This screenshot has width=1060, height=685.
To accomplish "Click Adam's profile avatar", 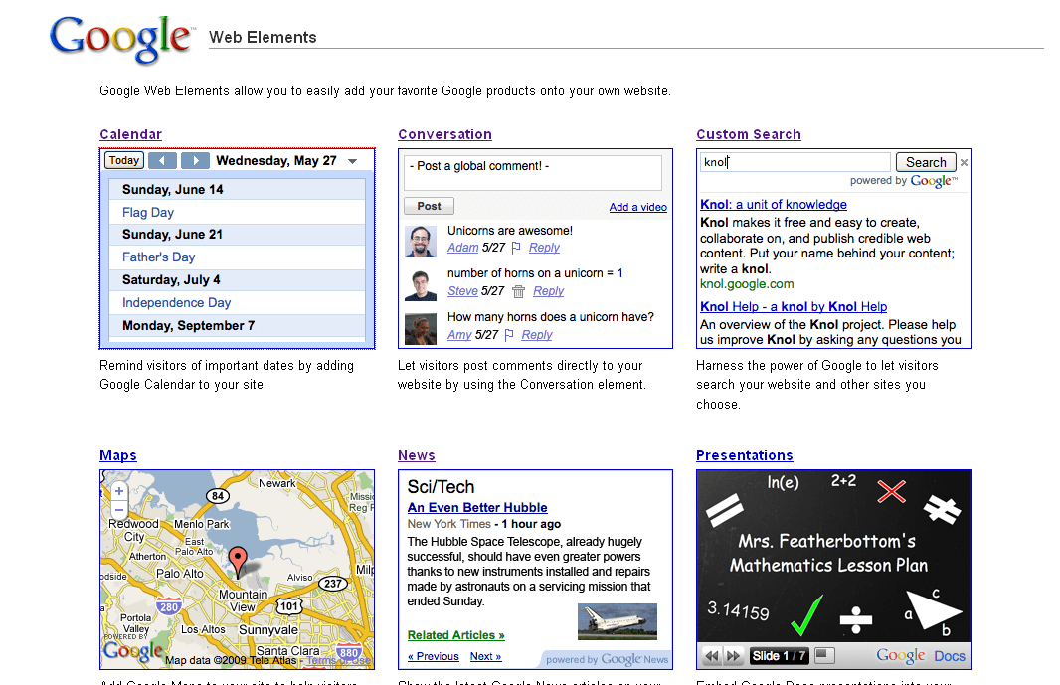I will (x=421, y=242).
